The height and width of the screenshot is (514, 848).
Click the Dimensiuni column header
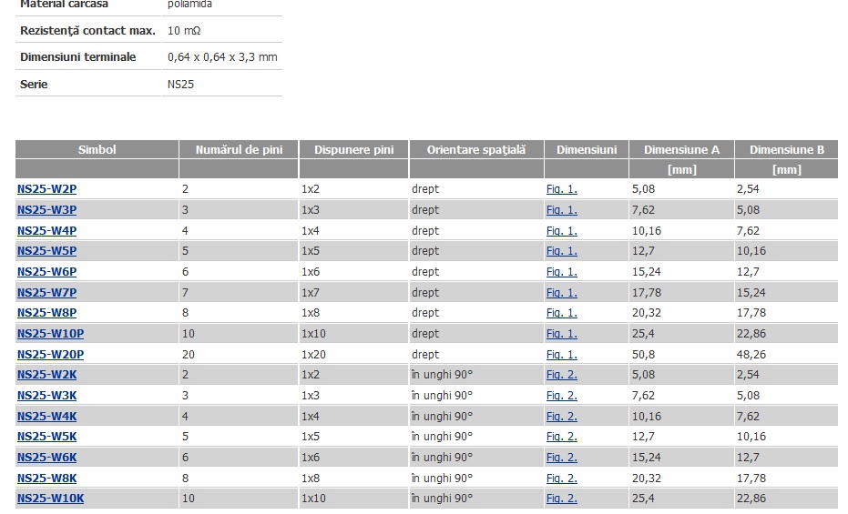tap(587, 149)
